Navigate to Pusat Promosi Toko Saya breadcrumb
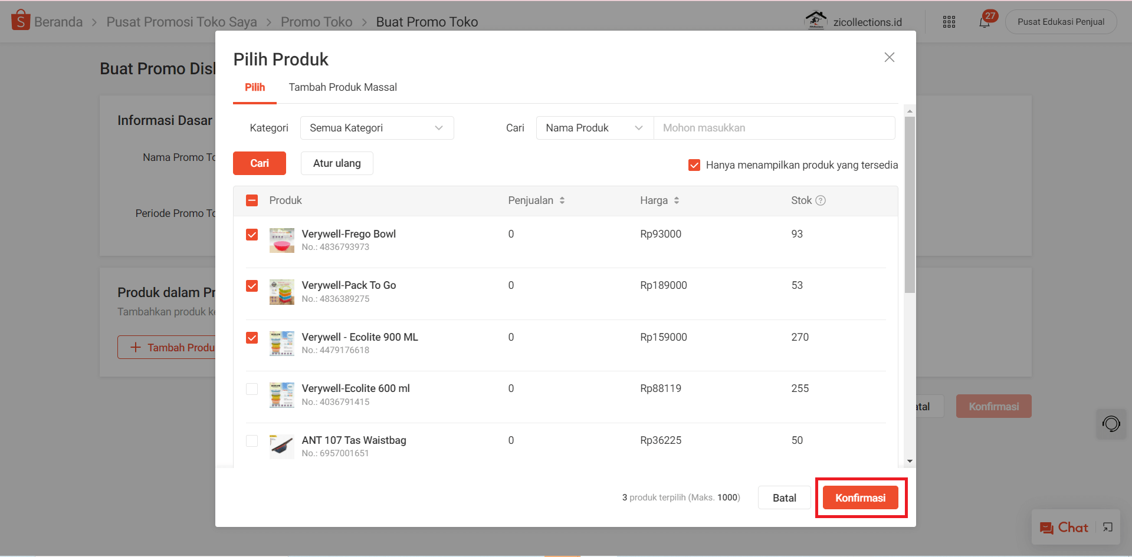 click(181, 21)
